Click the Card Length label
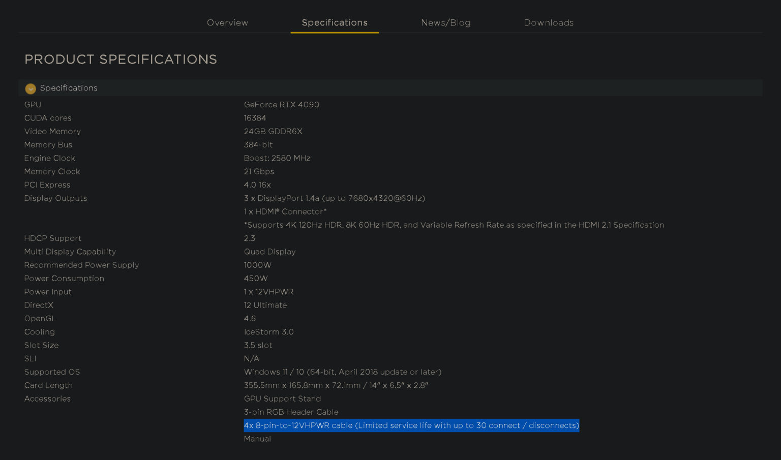The width and height of the screenshot is (781, 460). click(x=48, y=385)
